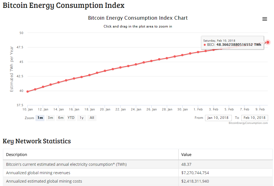Click the Description column header
Screen dimensions: 274x186
(17, 155)
